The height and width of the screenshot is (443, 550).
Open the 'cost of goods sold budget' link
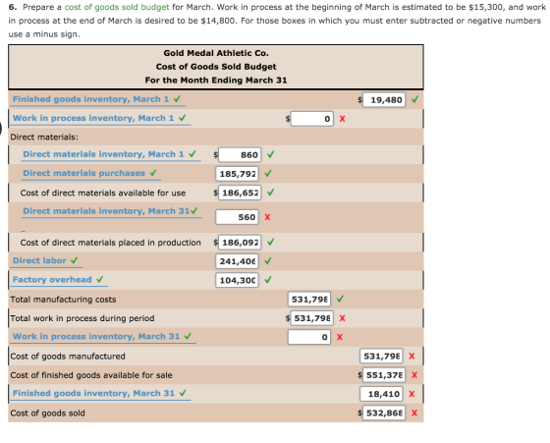pos(117,7)
